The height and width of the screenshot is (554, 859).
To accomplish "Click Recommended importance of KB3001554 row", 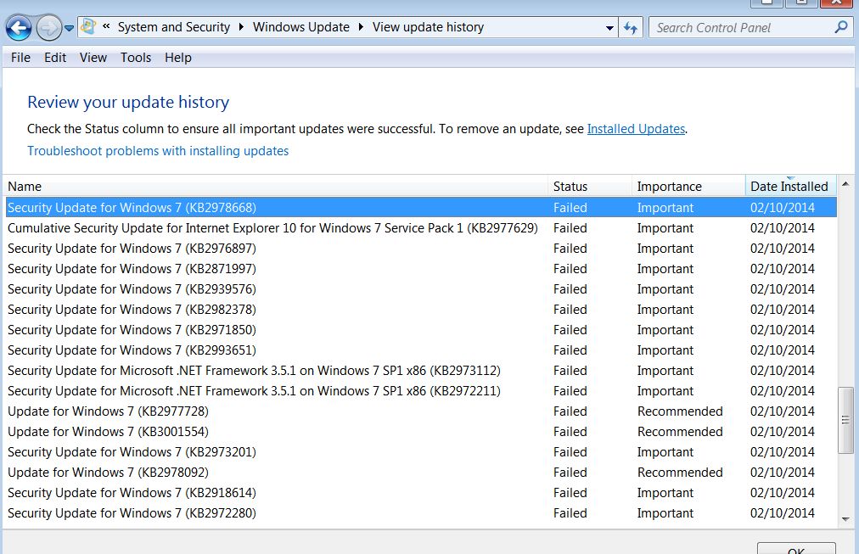I will point(680,431).
